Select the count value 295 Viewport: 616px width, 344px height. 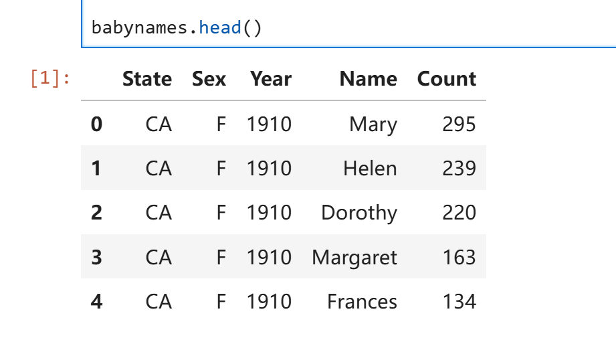[459, 124]
